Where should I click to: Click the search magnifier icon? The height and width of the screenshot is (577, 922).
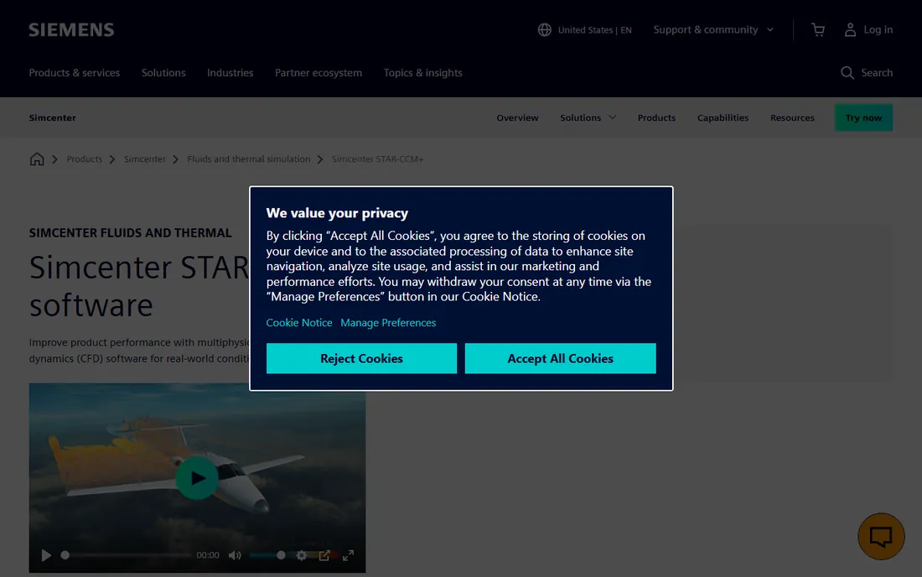pyautogui.click(x=847, y=72)
